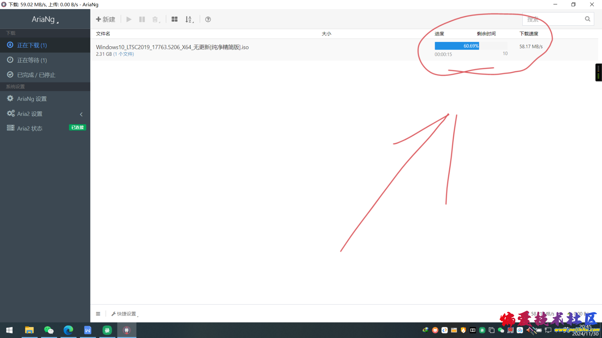The image size is (602, 338).
Task: Open the AriaNg title dropdown
Action: pyautogui.click(x=45, y=19)
